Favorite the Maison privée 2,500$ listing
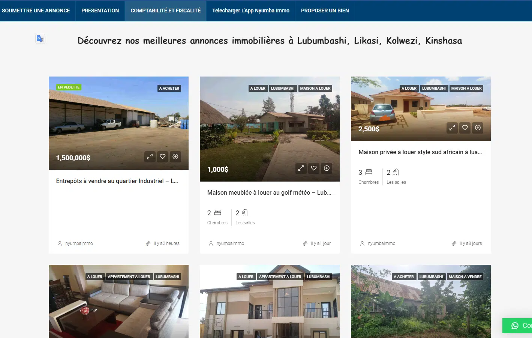 (465, 128)
